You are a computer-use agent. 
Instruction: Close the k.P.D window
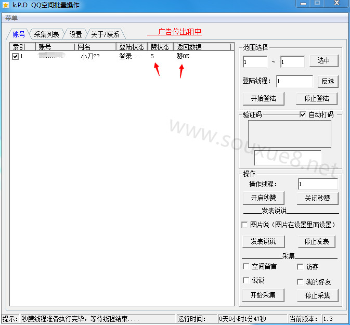point(336,4)
